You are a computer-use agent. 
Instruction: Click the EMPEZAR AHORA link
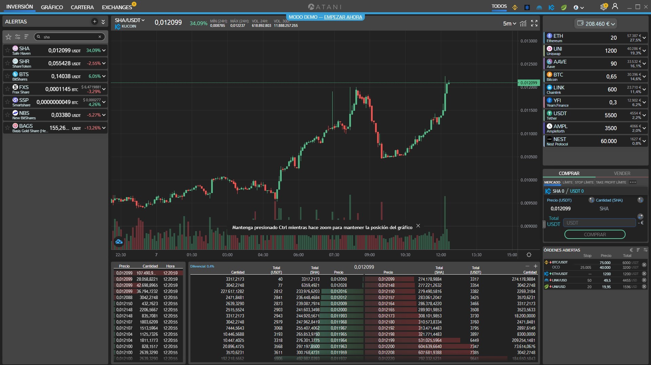point(343,17)
